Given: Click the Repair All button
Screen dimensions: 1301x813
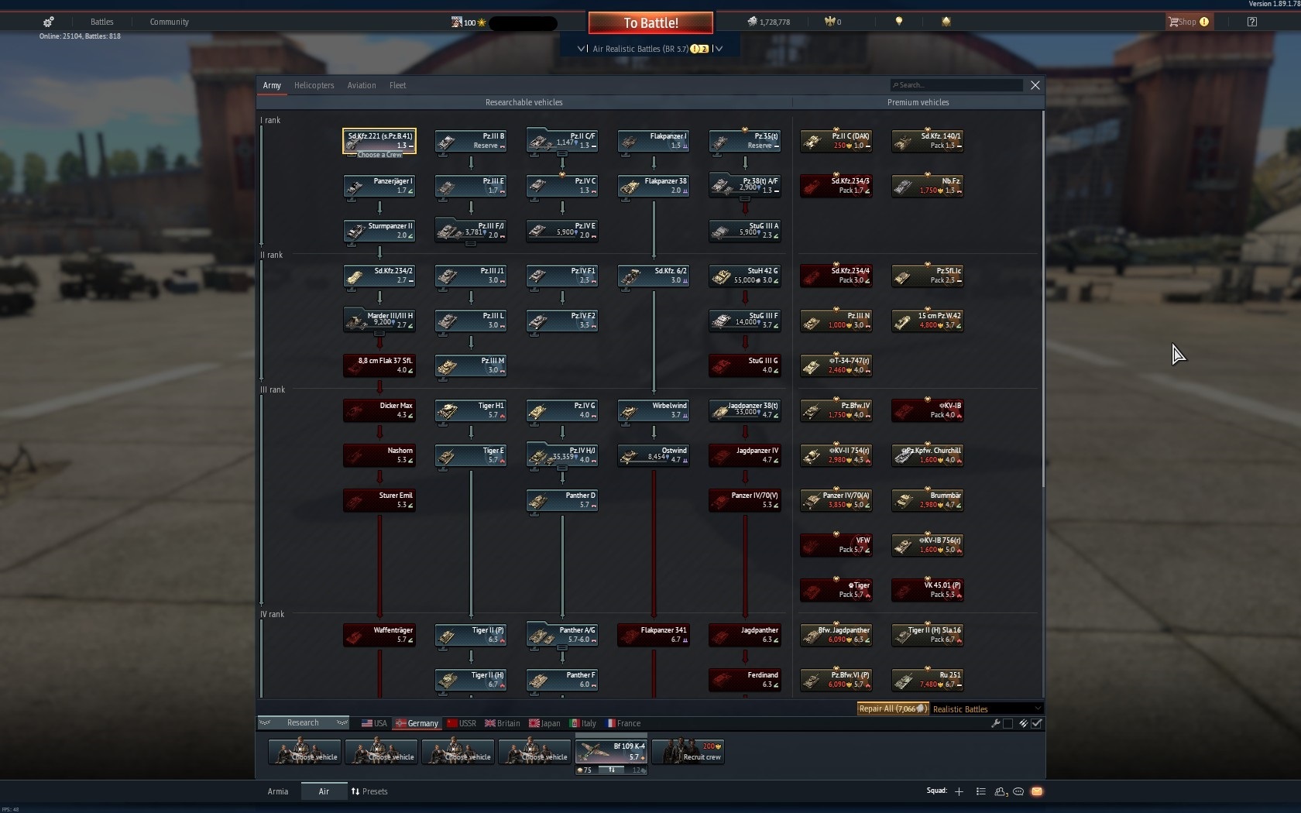Looking at the screenshot, I should pyautogui.click(x=893, y=708).
